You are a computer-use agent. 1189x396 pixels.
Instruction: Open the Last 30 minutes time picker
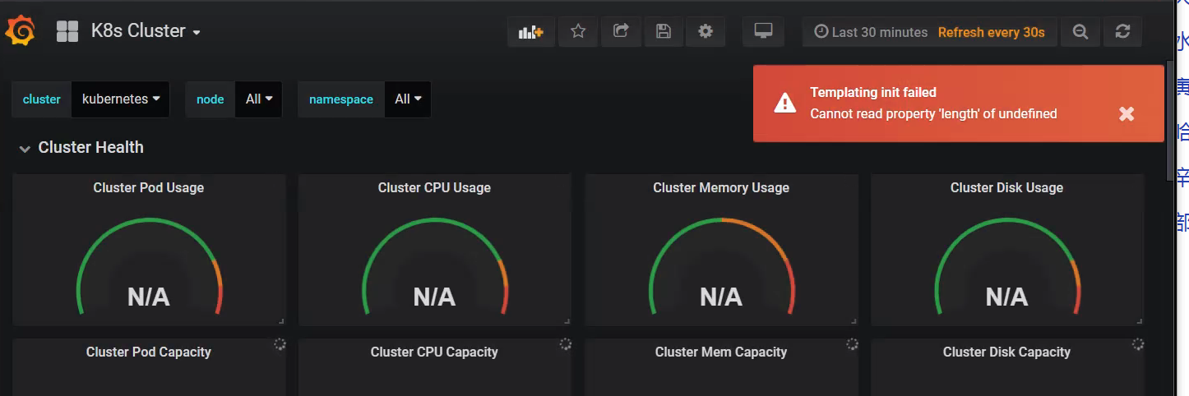[871, 32]
